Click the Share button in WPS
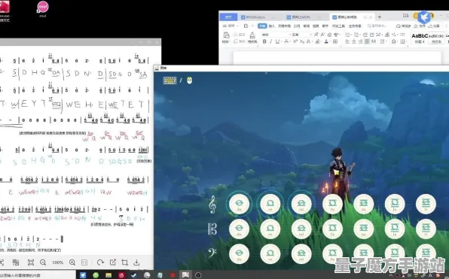This screenshot has width=449, height=279. tap(434, 26)
